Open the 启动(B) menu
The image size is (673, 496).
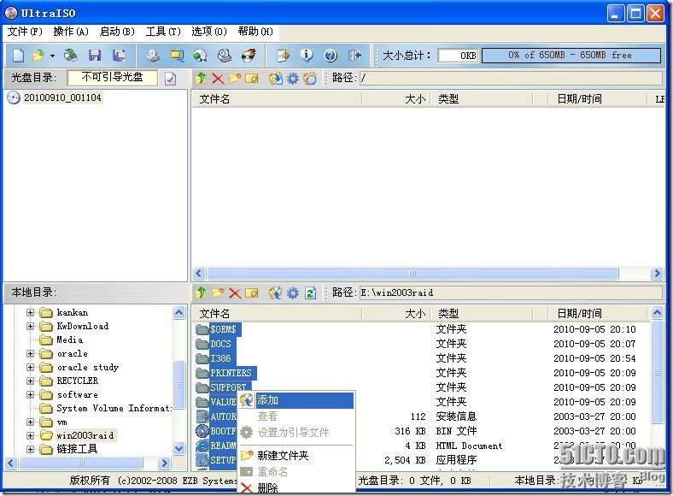click(x=117, y=32)
